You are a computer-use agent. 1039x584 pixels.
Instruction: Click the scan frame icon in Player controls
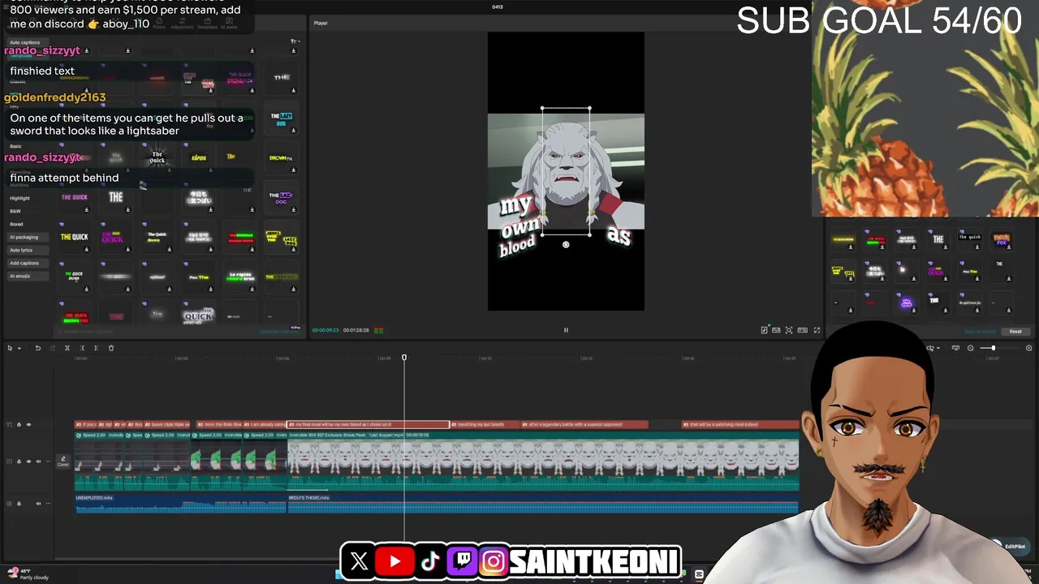[789, 330]
